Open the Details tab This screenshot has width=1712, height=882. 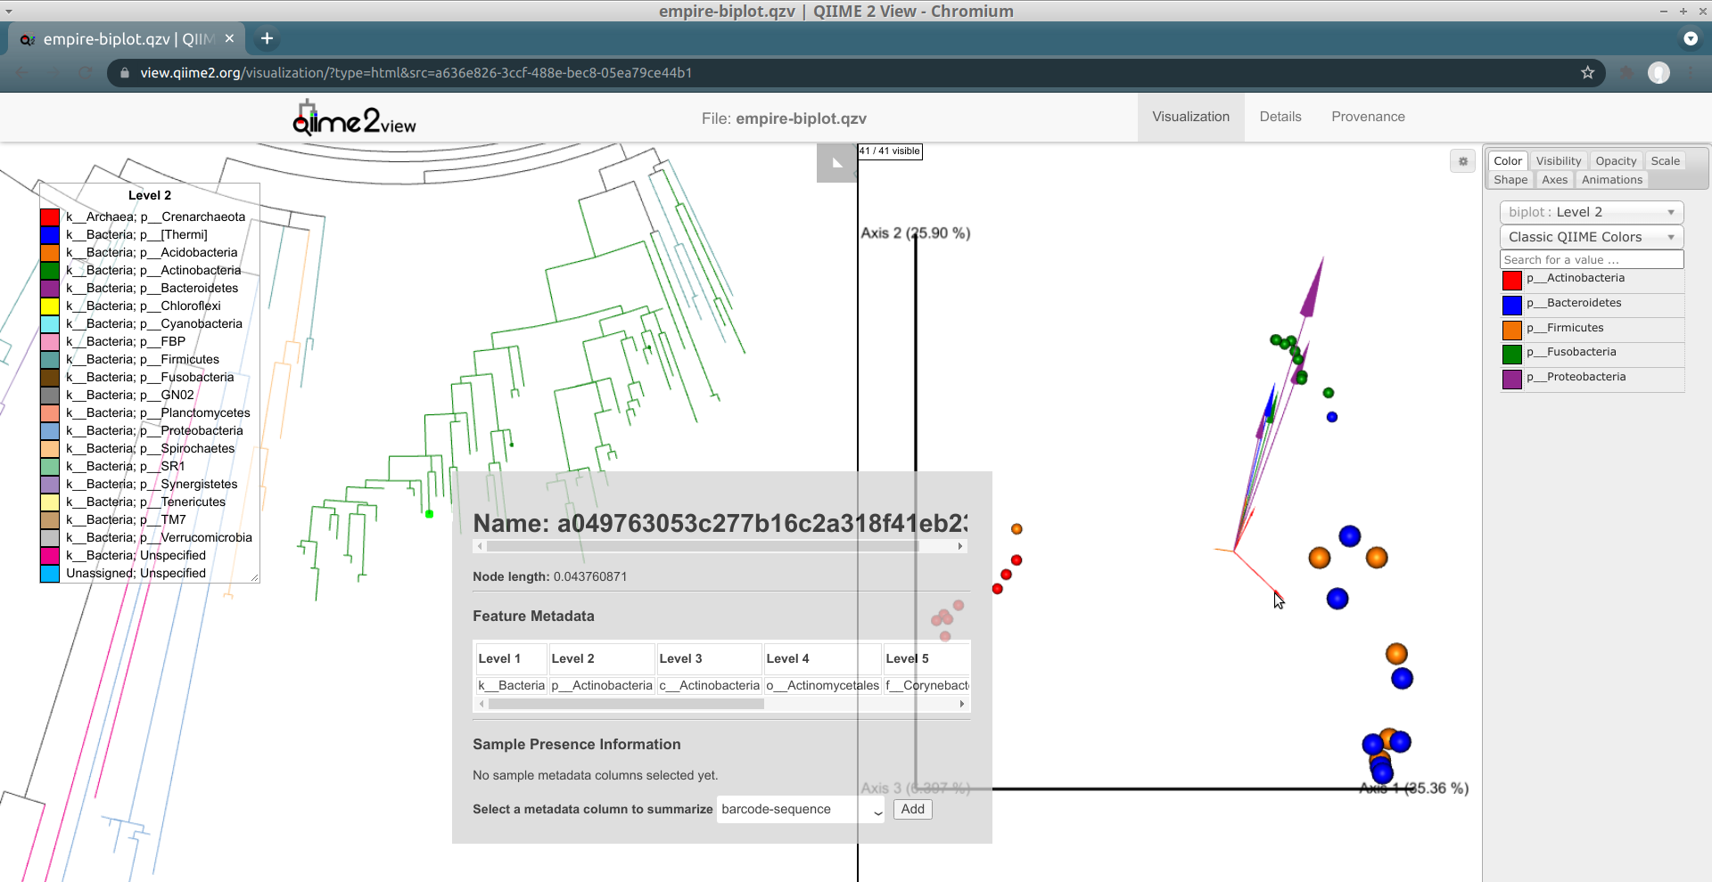(x=1280, y=117)
